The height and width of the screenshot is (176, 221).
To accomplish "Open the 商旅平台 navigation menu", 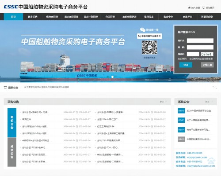I will pos(187,17).
